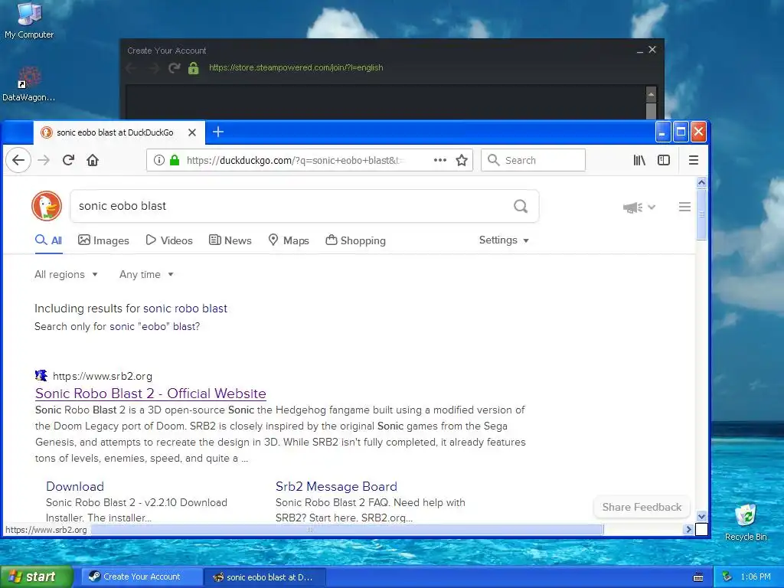This screenshot has height=588, width=784.
Task: Switch to Images results tab
Action: [x=103, y=240]
